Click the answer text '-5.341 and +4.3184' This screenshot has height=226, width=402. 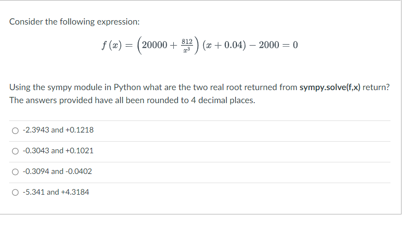[x=56, y=192]
